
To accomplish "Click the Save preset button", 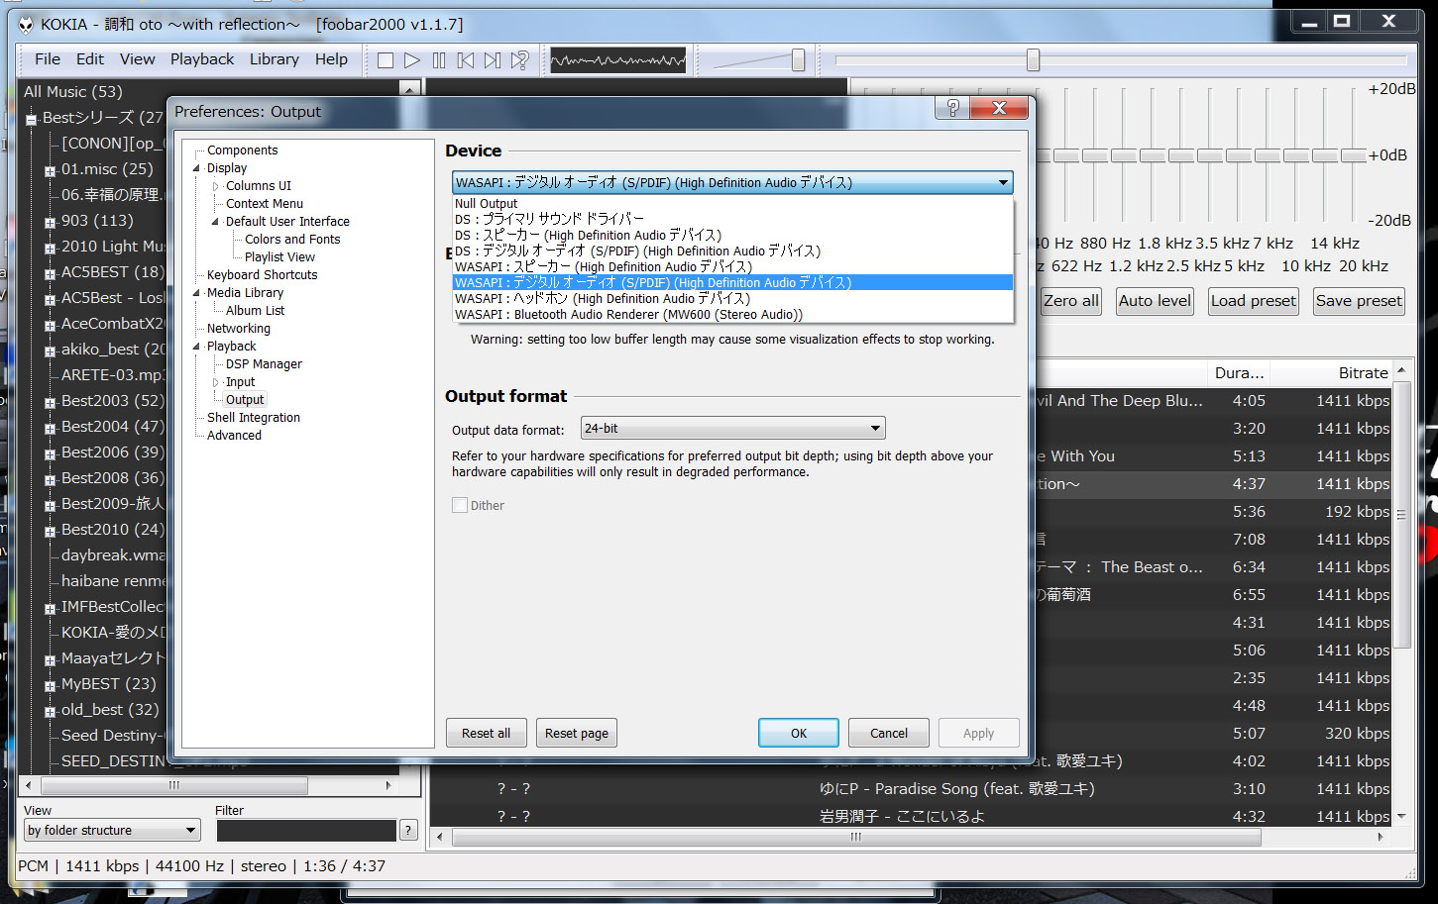I will pyautogui.click(x=1359, y=301).
